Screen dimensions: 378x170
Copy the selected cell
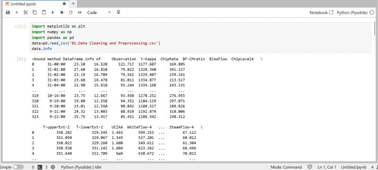point(34,13)
